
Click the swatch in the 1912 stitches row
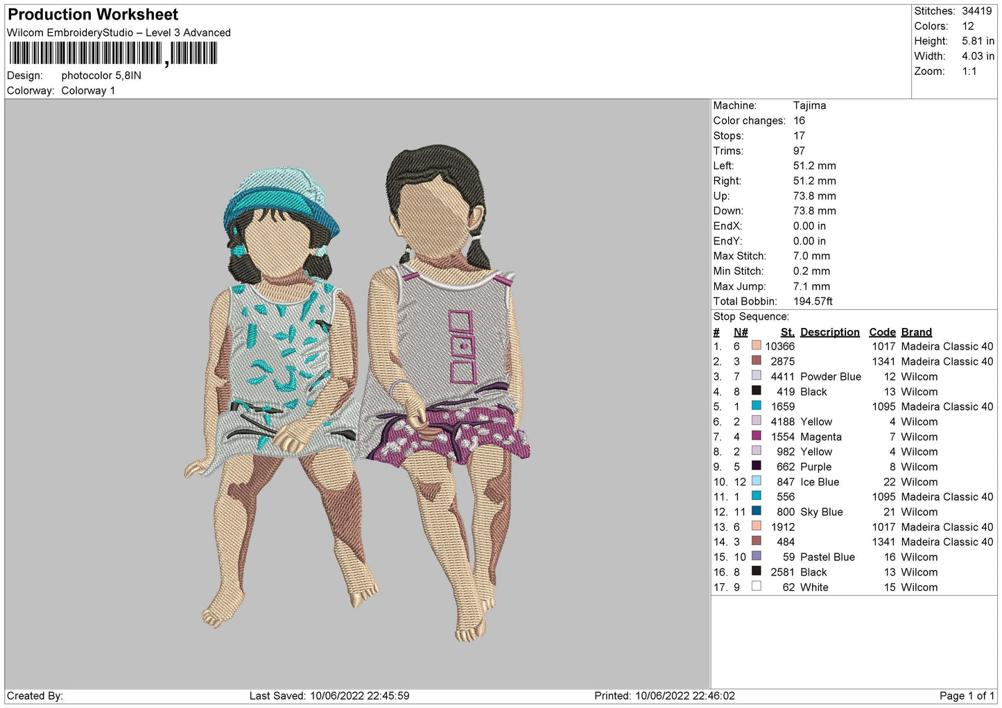(x=757, y=526)
